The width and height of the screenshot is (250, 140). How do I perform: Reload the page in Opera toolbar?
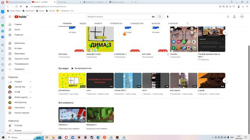[16, 7]
